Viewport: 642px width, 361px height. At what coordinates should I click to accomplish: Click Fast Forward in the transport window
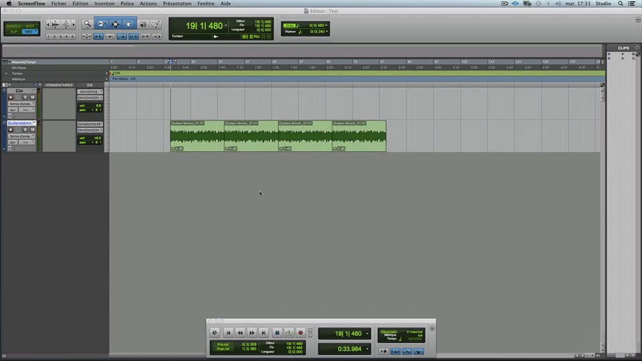click(252, 332)
